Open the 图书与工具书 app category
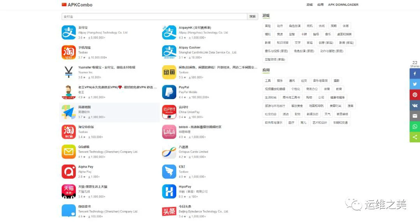 click(x=291, y=98)
